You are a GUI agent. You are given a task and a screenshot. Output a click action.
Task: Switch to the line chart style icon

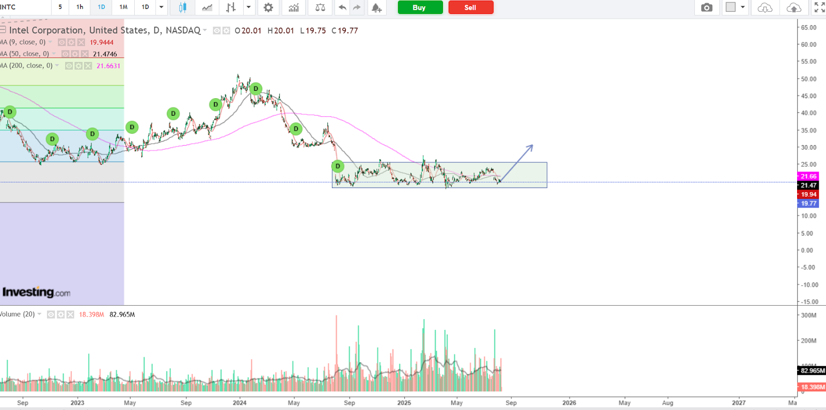pos(207,7)
